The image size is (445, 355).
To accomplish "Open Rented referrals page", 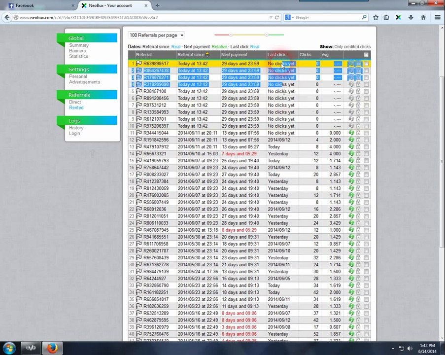I will point(76,107).
